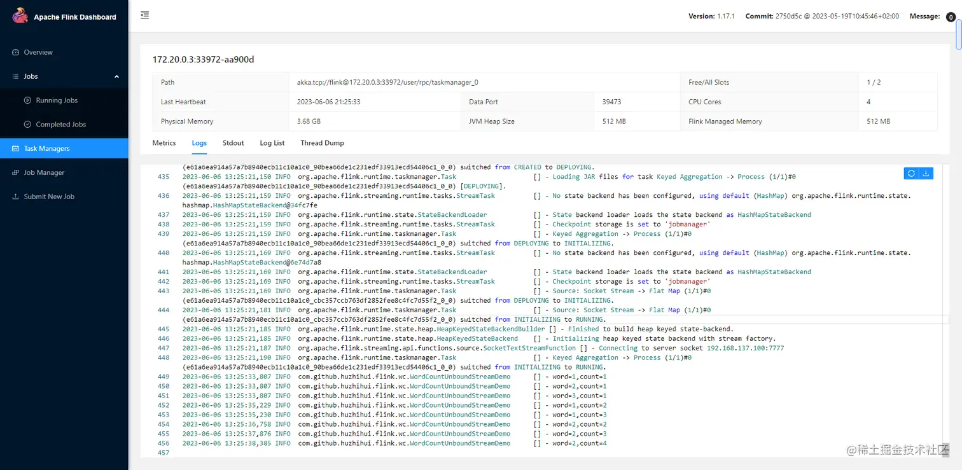Click the Free/All Slots value 1 / 2
The width and height of the screenshot is (962, 470).
[874, 82]
